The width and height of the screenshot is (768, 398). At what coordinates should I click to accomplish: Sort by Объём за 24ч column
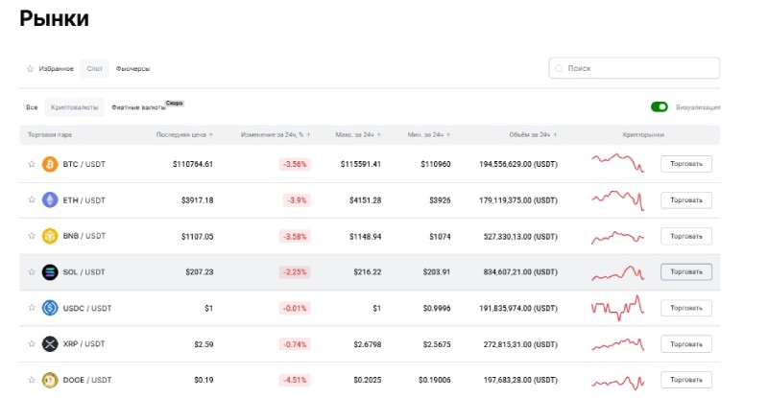click(529, 134)
